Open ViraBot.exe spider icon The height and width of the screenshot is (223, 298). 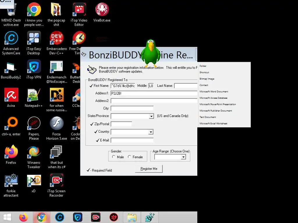[102, 12]
